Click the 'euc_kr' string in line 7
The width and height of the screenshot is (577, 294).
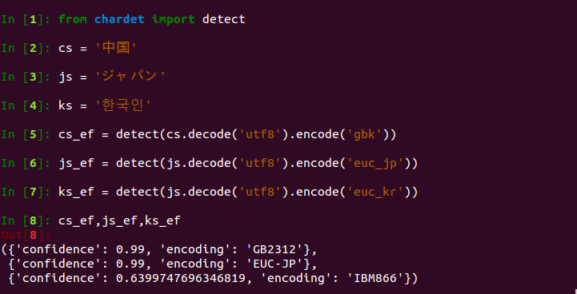pos(375,192)
